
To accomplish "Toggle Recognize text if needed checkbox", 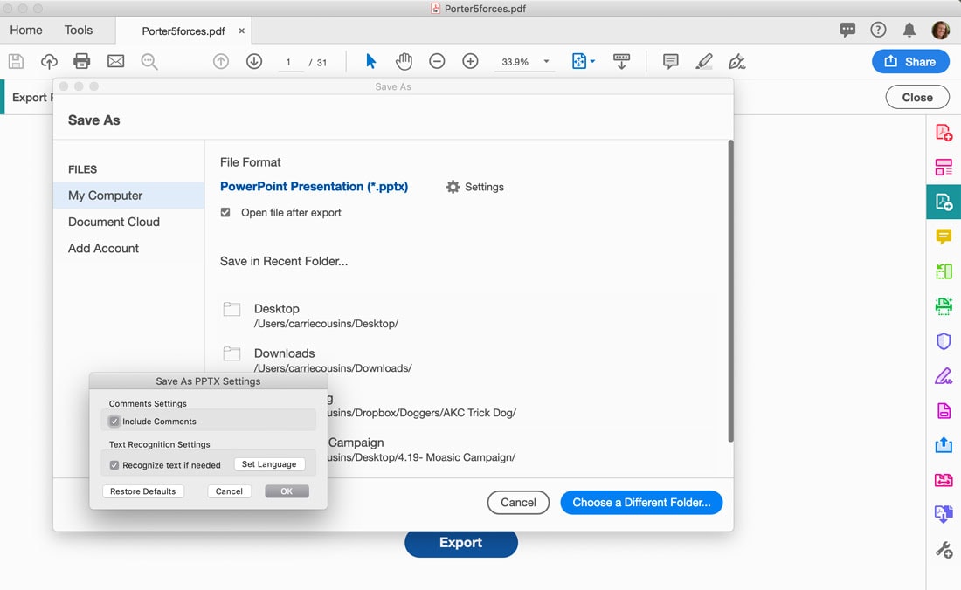I will [114, 465].
